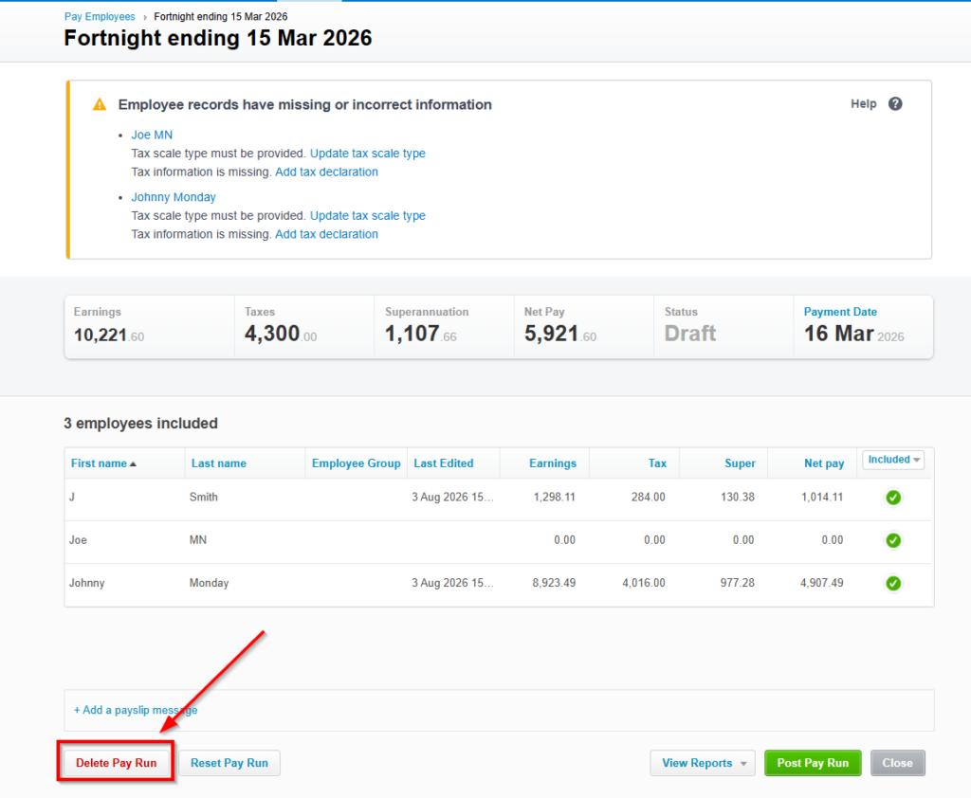Screen dimensions: 971x798
Task: Toggle the included checkmark for J Smith
Action: point(893,498)
